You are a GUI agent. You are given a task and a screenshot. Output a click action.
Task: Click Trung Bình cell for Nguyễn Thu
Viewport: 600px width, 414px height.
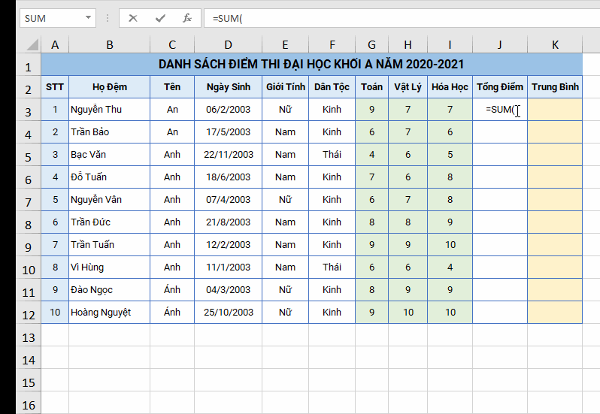(555, 110)
